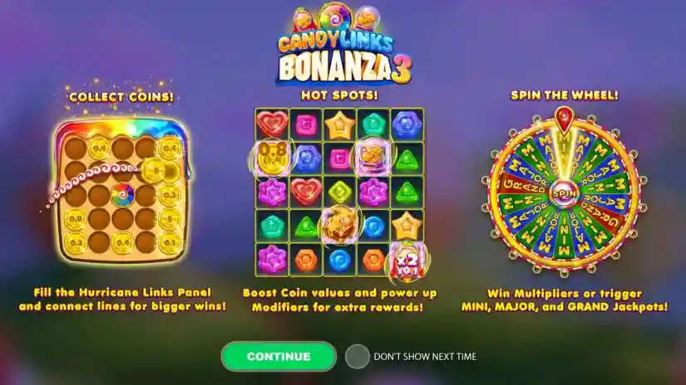Click the COLLECT COINS! heading

click(121, 97)
